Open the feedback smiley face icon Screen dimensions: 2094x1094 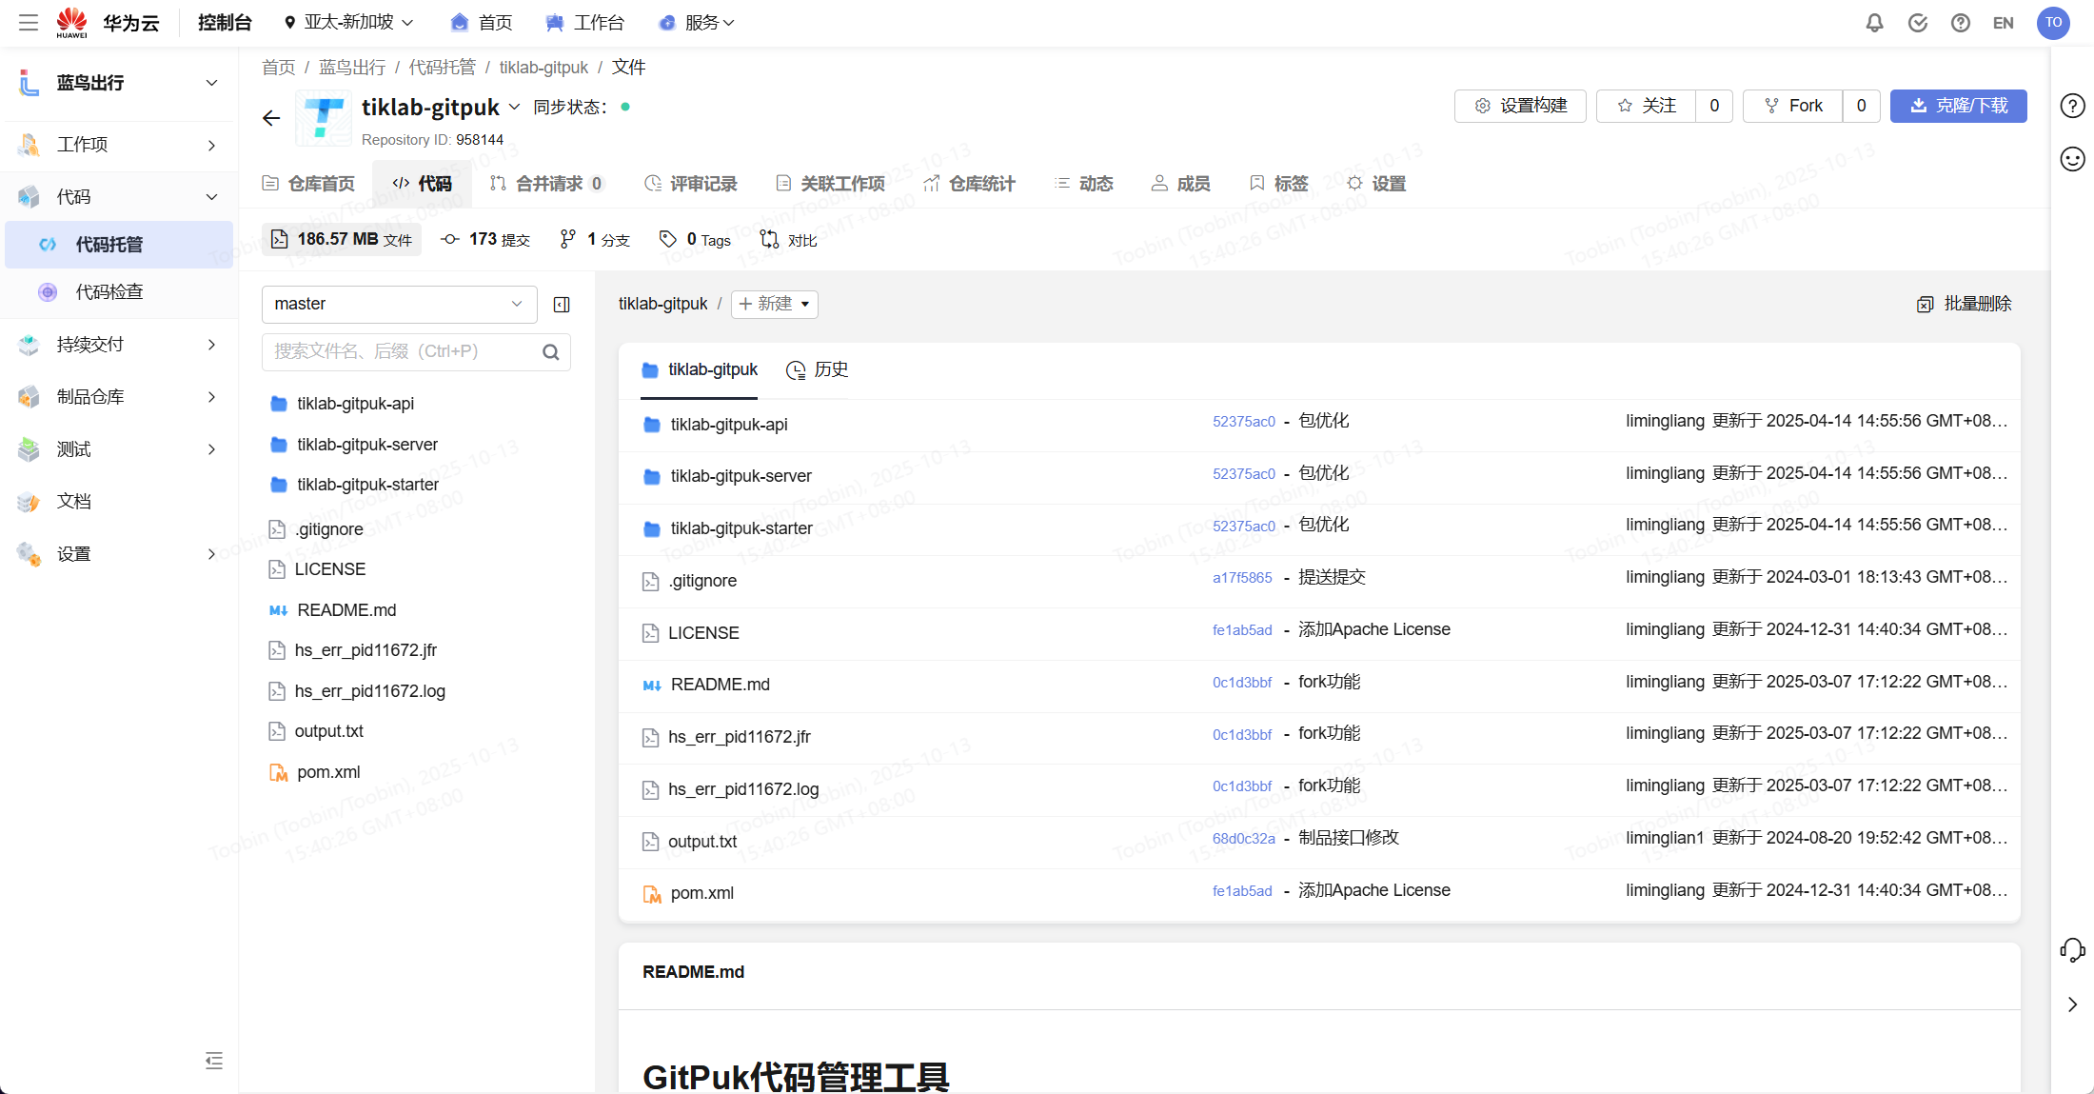pos(2072,159)
